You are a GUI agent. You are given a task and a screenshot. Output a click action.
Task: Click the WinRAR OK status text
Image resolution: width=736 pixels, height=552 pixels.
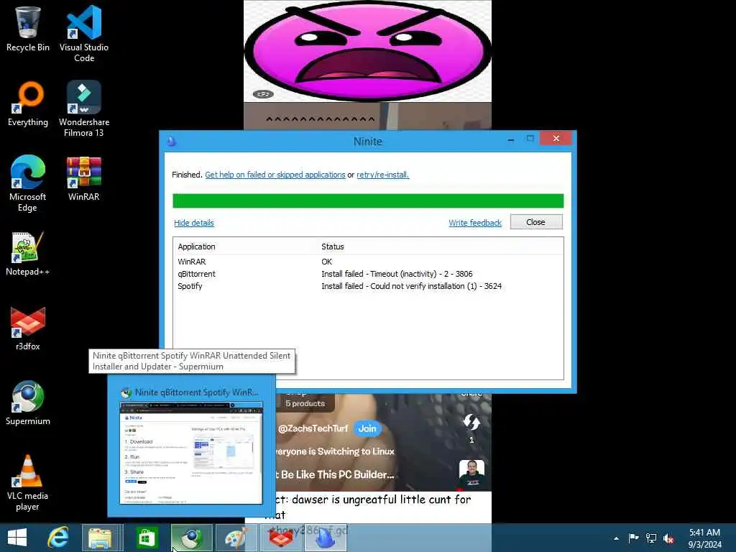tap(327, 262)
